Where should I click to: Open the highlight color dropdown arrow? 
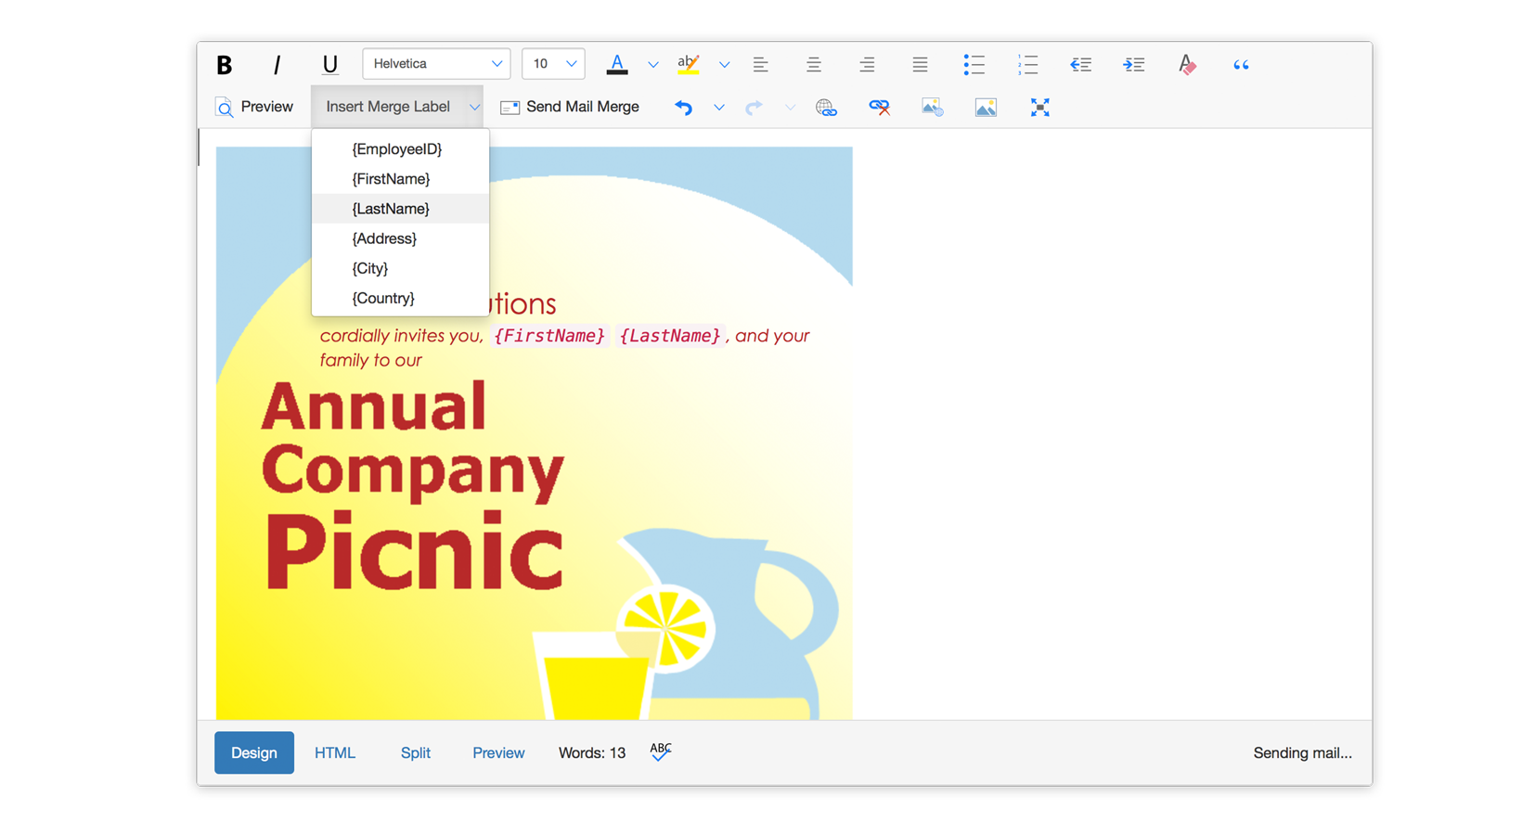[724, 65]
